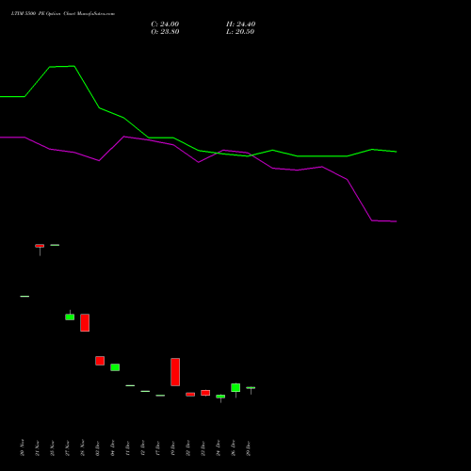Click the 27 Nov date label
Image resolution: width=471 pixels, height=471 pixels.
pyautogui.click(x=67, y=447)
